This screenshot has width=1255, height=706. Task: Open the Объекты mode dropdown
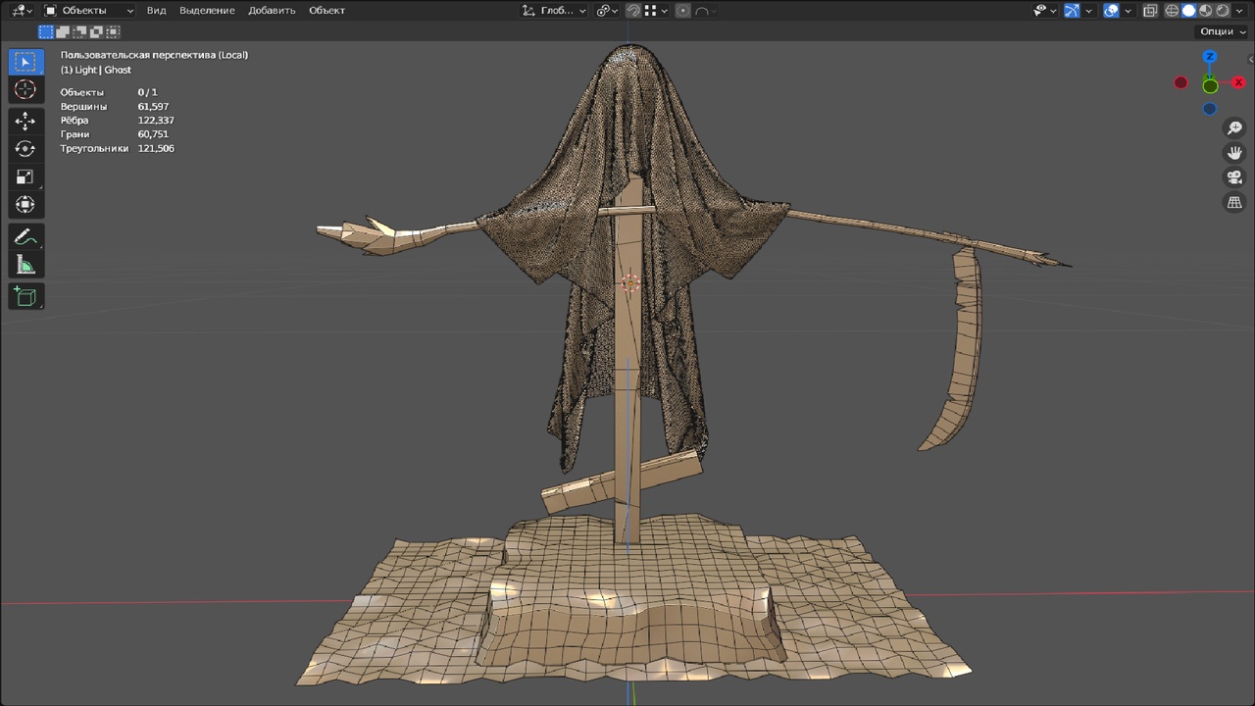point(89,11)
